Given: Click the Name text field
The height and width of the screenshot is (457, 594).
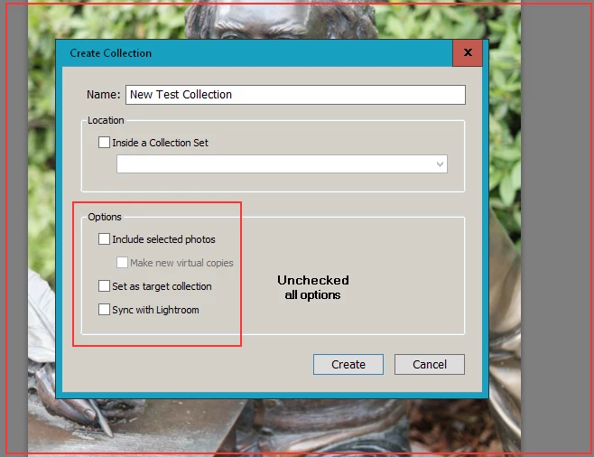Looking at the screenshot, I should tap(295, 95).
